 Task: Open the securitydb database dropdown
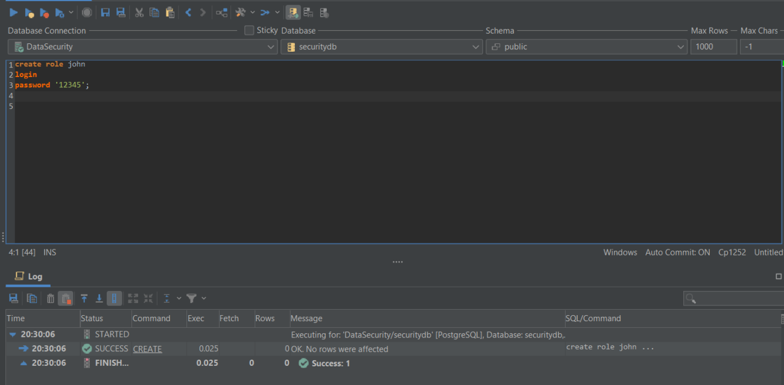381,46
